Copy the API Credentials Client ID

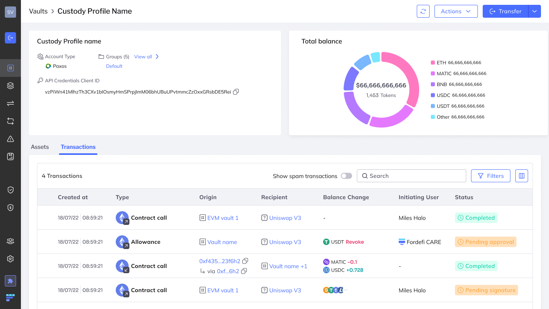click(236, 92)
